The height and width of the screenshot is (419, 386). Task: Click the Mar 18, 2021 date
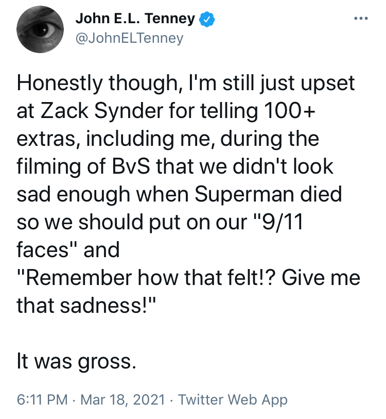click(x=122, y=400)
